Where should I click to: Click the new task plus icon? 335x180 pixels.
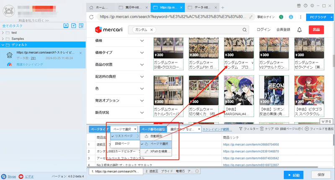coord(74,26)
